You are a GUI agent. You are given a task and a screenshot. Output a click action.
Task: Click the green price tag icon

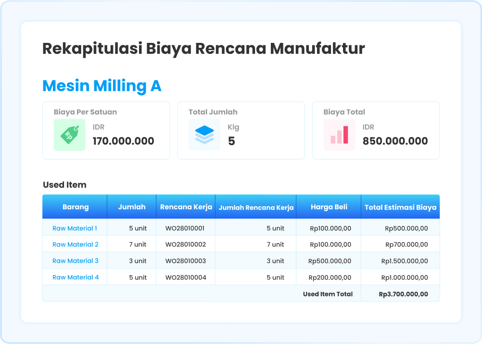click(69, 135)
